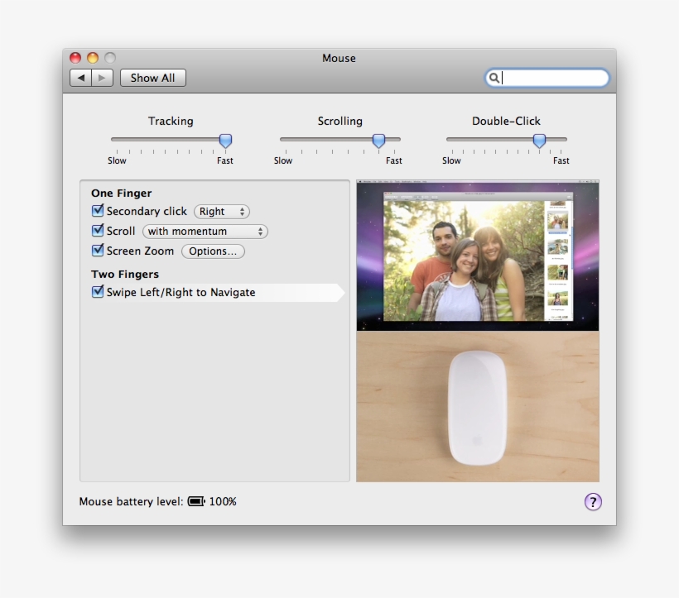Click the Magic Mouse video thumbnail

point(477,404)
